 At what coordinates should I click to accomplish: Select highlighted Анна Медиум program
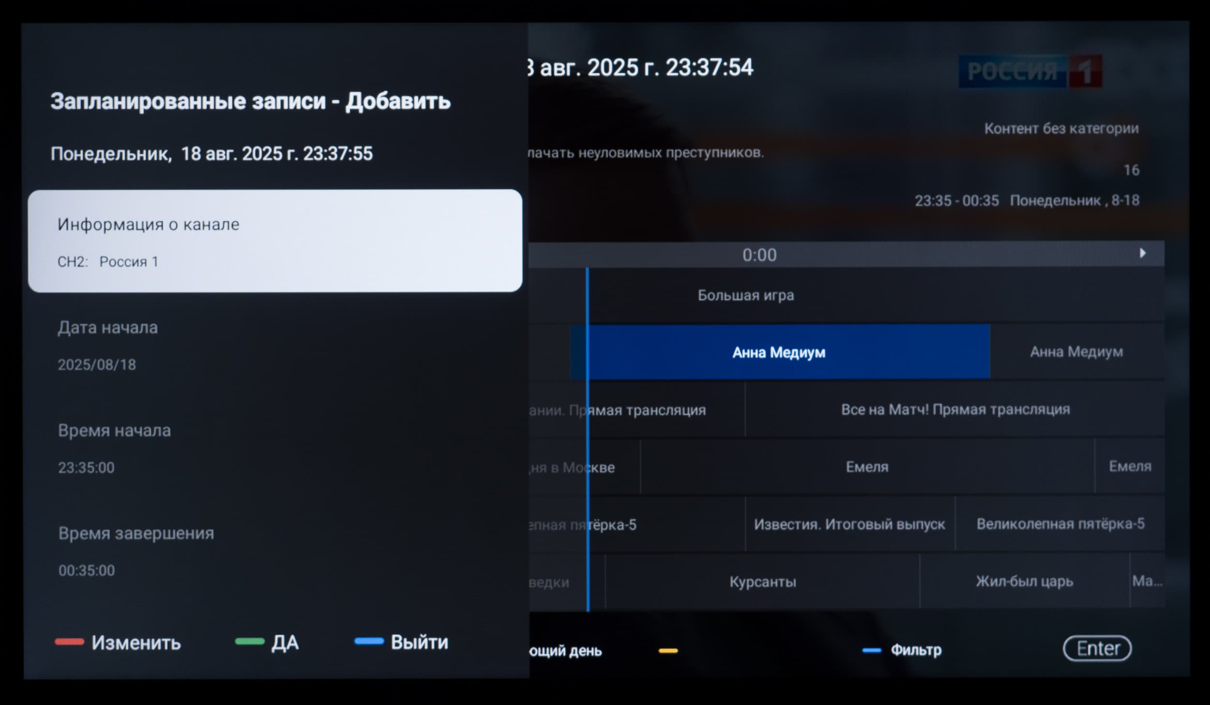(779, 352)
